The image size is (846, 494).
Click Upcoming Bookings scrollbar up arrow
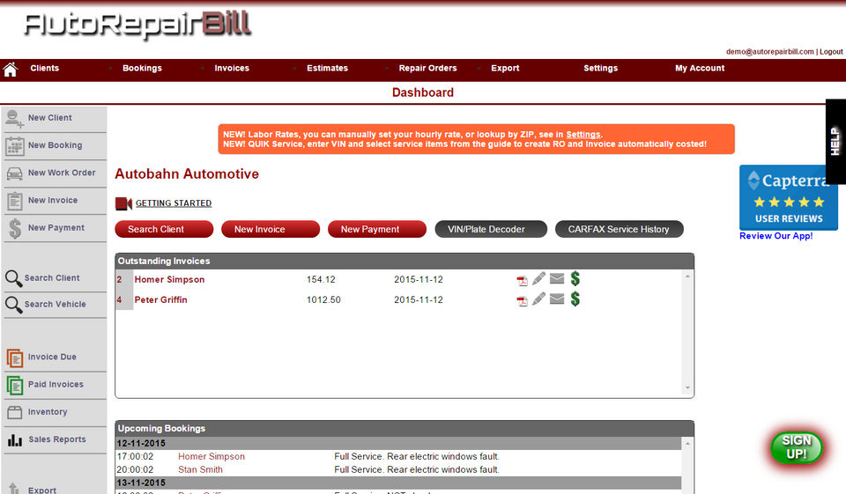tap(687, 444)
